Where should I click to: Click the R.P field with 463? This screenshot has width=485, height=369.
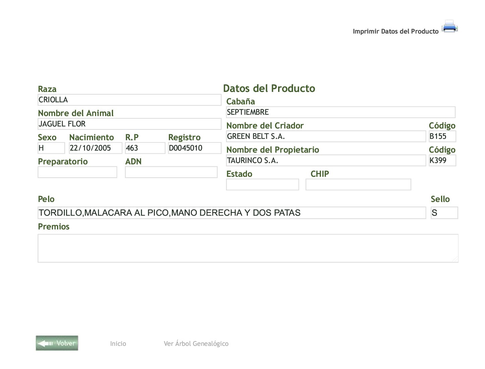point(145,148)
